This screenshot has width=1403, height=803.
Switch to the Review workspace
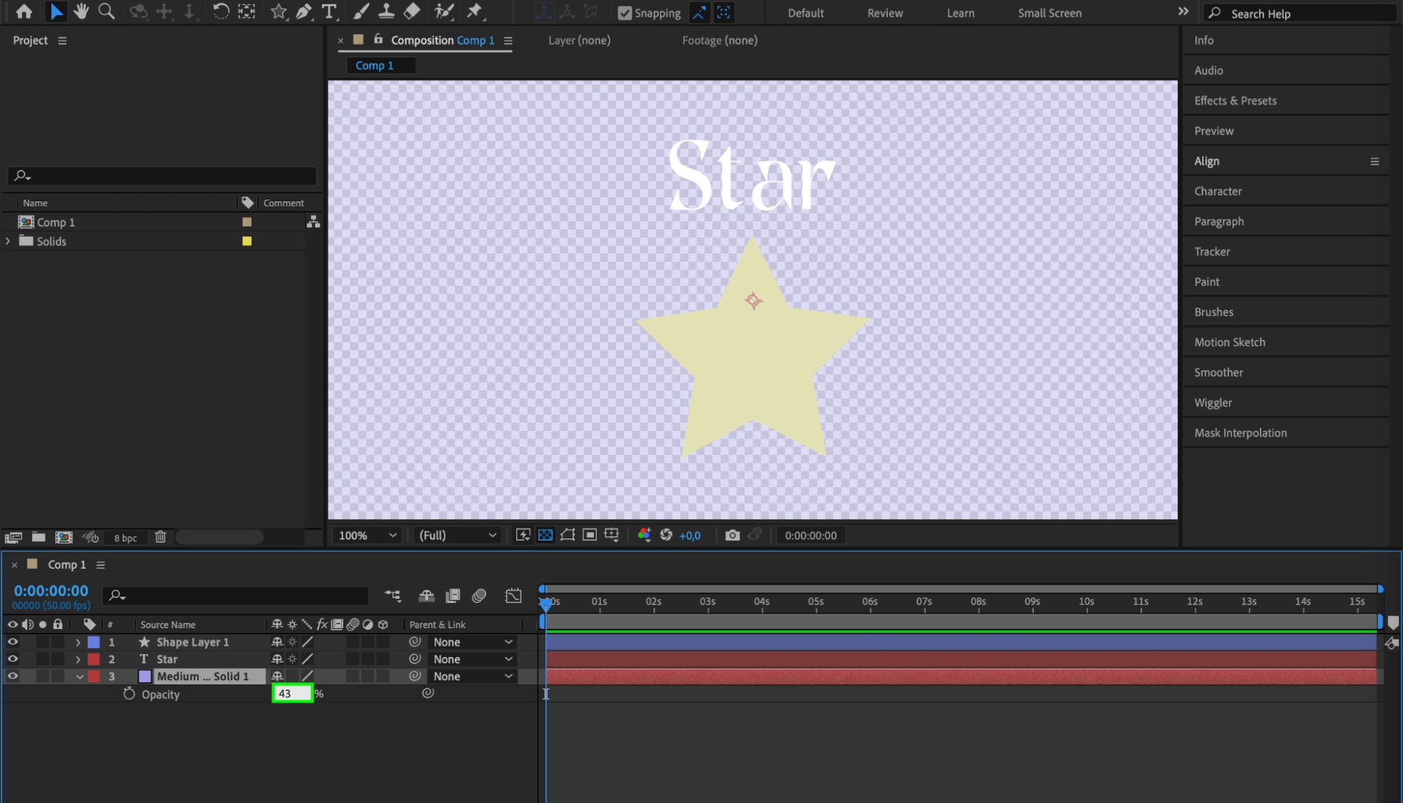pos(884,13)
